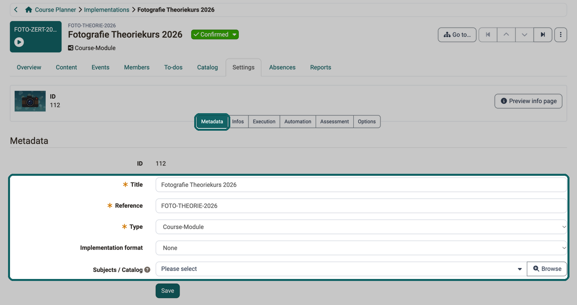This screenshot has height=305, width=577.
Task: Switch to the To-dos tab
Action: tap(173, 67)
